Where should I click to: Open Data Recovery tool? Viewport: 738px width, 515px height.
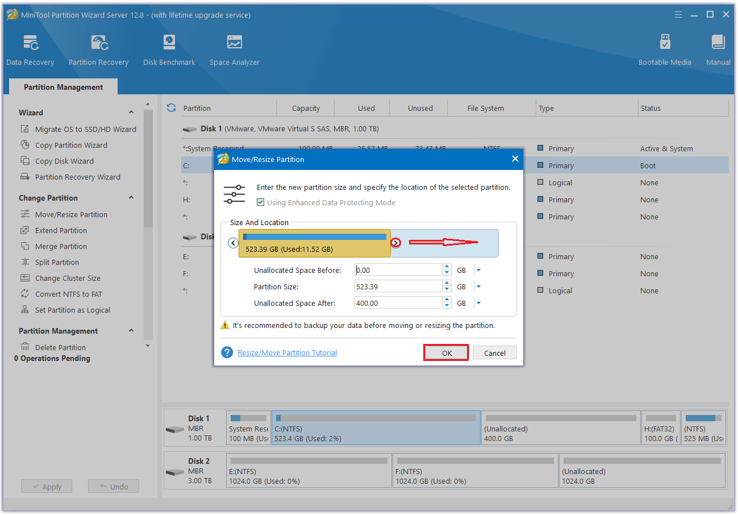pyautogui.click(x=30, y=50)
